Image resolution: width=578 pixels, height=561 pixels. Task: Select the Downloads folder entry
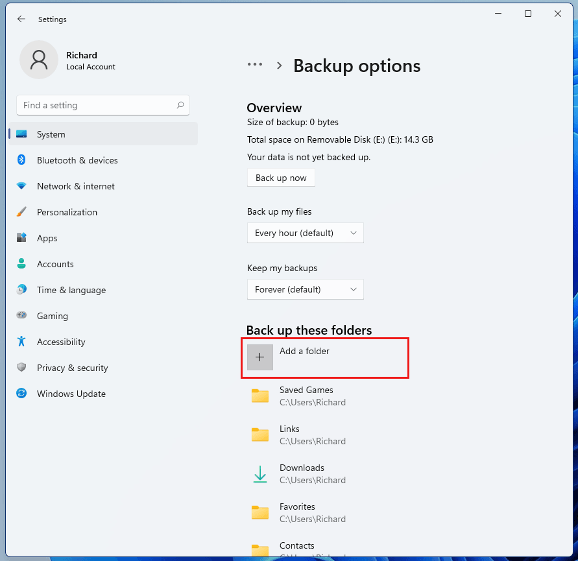324,474
